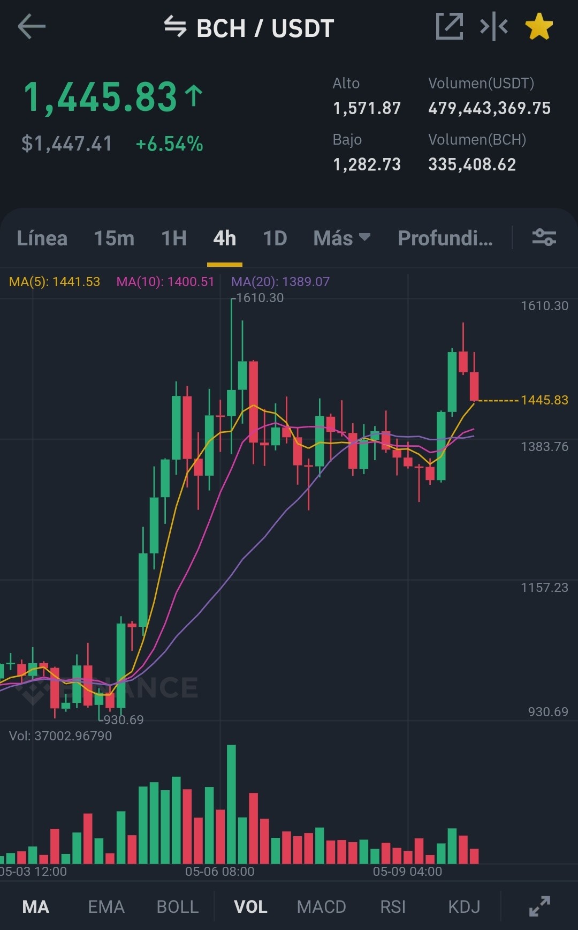Open chart settings sliders icon
The width and height of the screenshot is (578, 930).
tap(544, 237)
